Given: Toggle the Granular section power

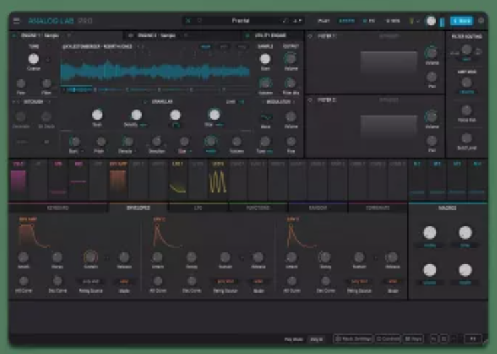Looking at the screenshot, I should [145, 102].
